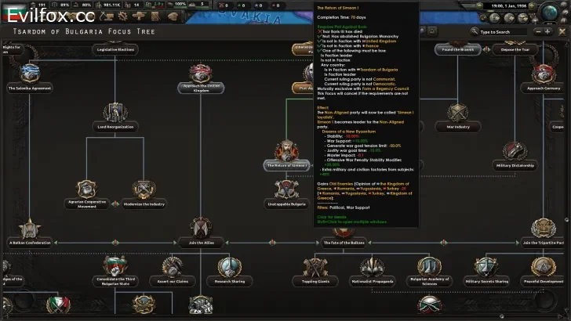Screen dimensions: 571x321
Task: Choose Approach the United Kingdom focus
Action: (x=201, y=78)
